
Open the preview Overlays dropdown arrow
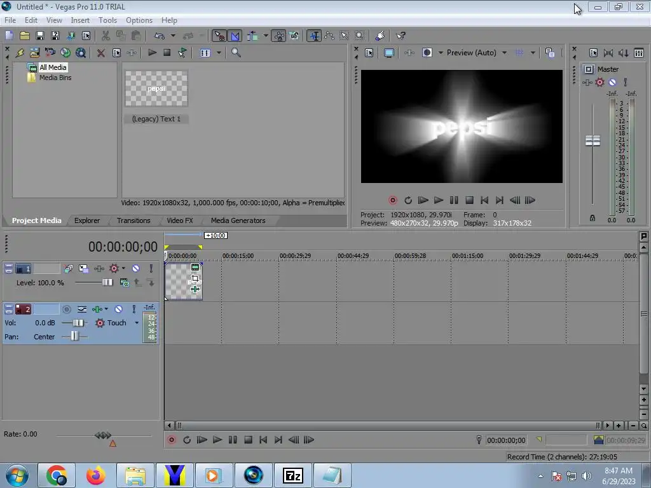[533, 53]
